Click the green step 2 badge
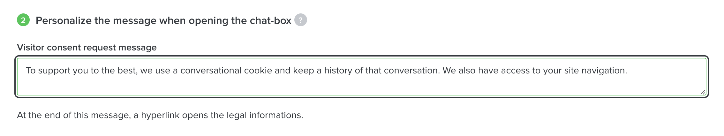This screenshot has height=136, width=724. pyautogui.click(x=23, y=20)
